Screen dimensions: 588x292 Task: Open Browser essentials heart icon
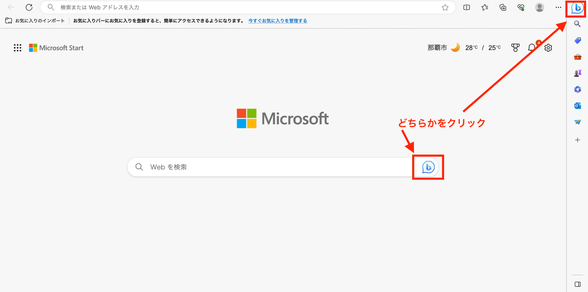(521, 7)
